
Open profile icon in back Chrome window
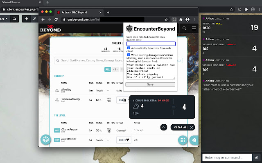point(253,9)
